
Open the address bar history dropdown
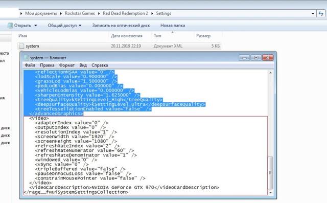point(313,14)
